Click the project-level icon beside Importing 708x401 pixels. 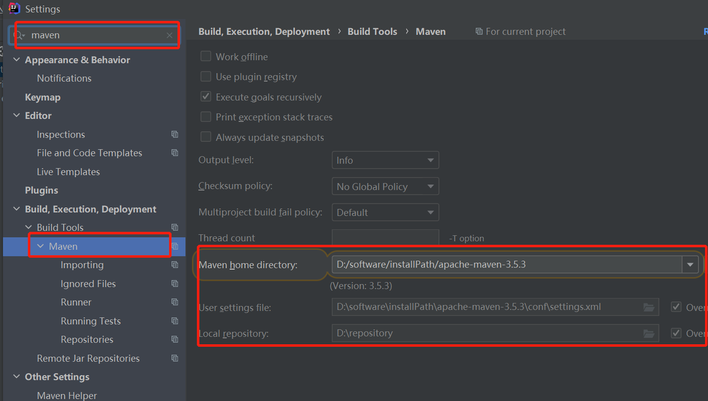tap(175, 265)
